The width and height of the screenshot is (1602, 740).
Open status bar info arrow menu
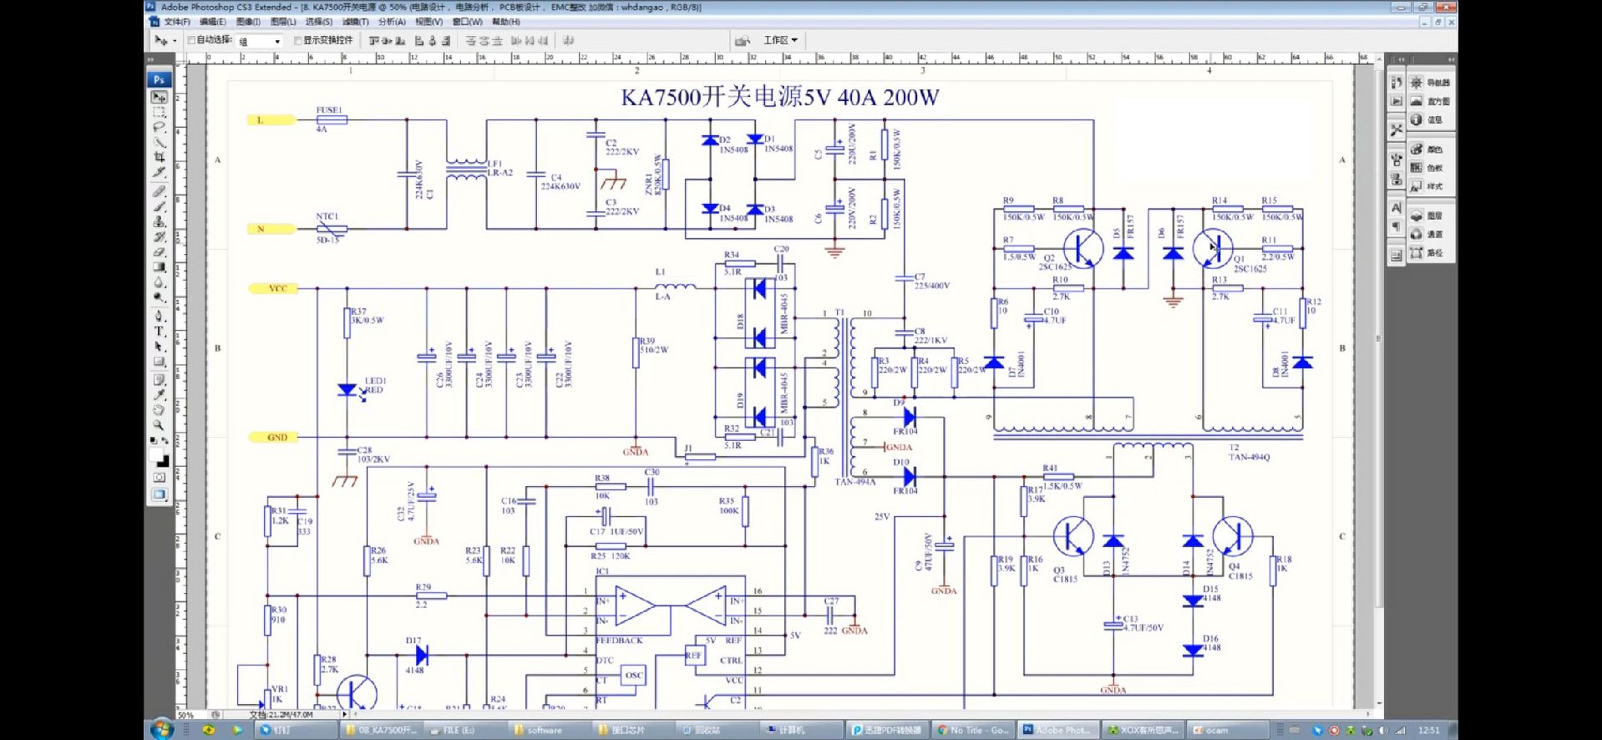click(x=345, y=715)
